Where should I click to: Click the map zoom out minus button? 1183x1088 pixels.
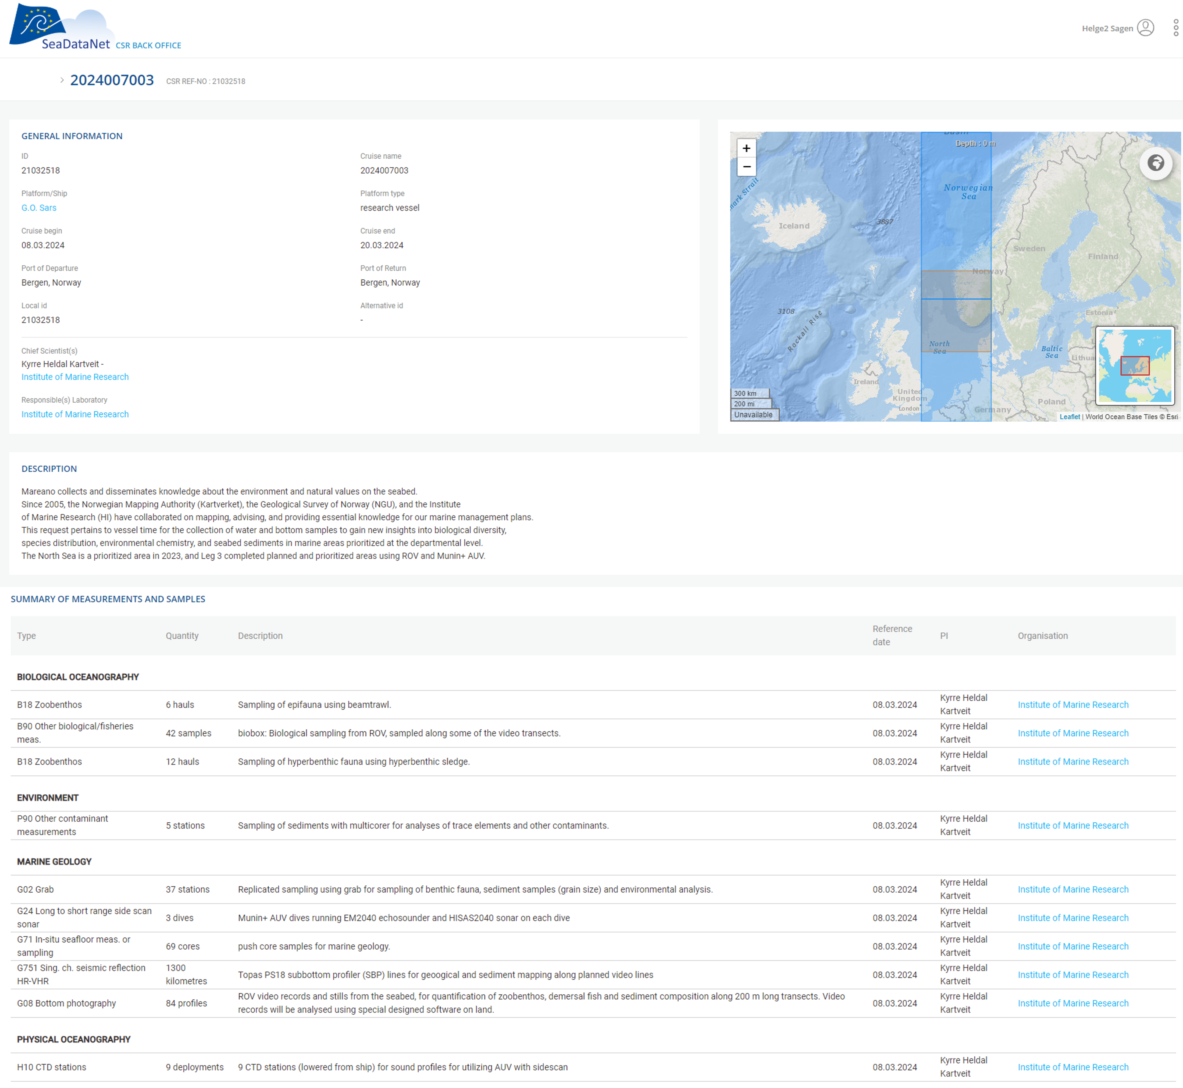coord(746,167)
